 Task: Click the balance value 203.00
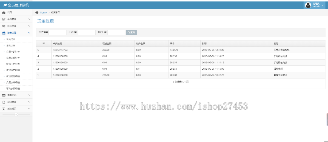[173, 75]
